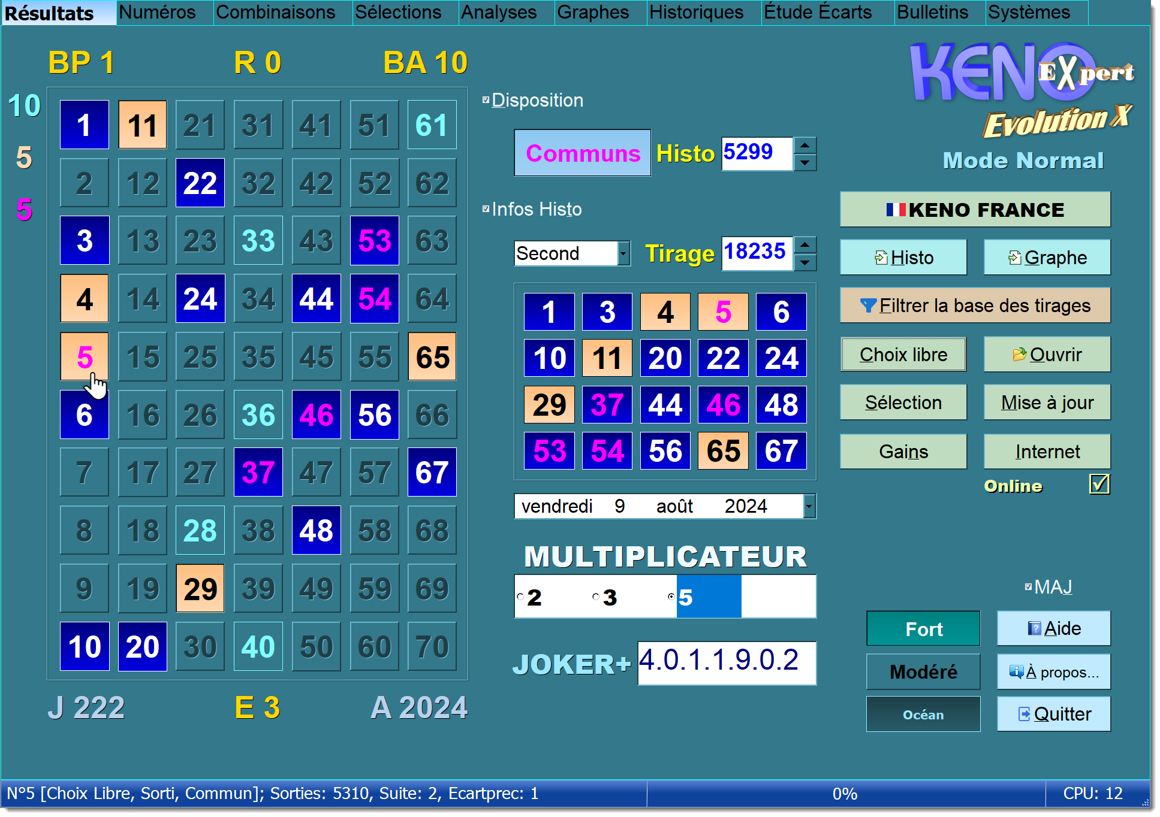Toggle the Online checkbox
This screenshot has width=1160, height=817.
1099,484
